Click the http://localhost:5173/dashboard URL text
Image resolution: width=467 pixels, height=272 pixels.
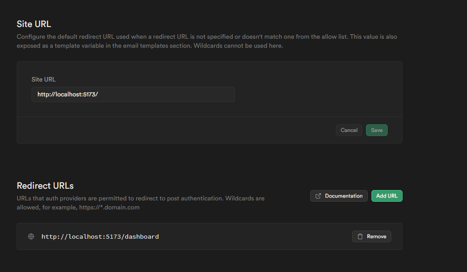point(100,236)
